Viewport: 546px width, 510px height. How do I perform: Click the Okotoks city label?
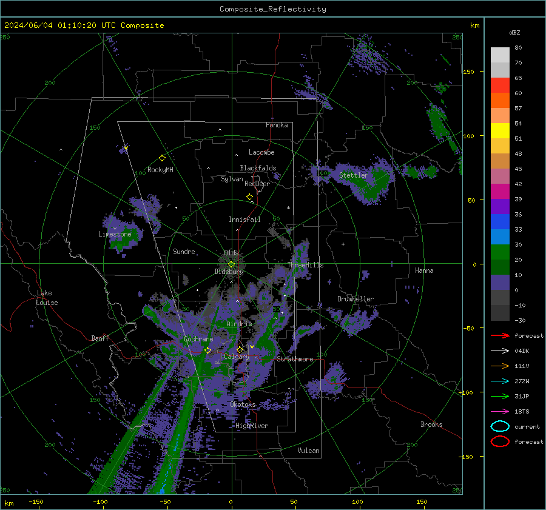243,404
